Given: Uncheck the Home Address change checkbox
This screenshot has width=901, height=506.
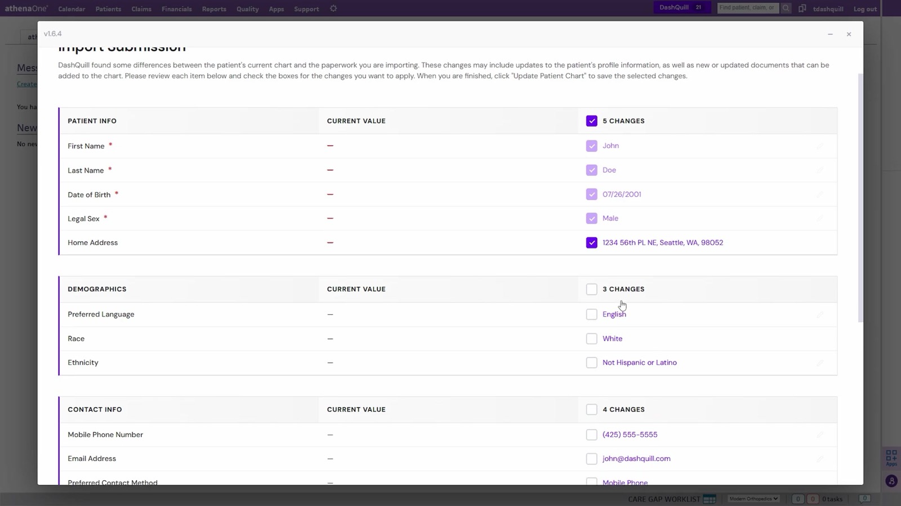Looking at the screenshot, I should click(591, 243).
